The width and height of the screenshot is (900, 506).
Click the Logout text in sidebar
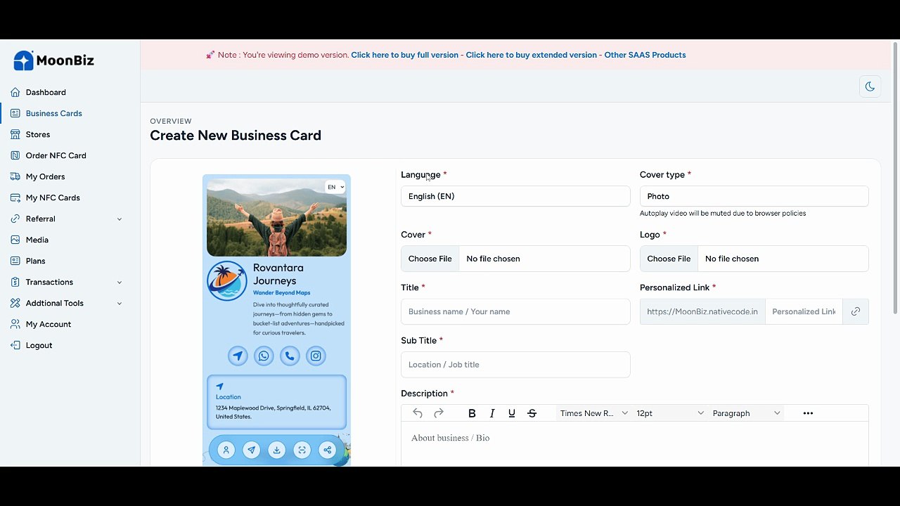click(x=39, y=345)
